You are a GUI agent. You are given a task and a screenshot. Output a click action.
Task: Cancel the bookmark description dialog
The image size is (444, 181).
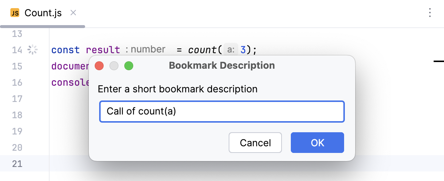255,143
